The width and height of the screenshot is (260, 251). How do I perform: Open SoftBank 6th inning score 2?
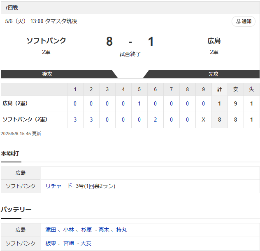[155, 120]
